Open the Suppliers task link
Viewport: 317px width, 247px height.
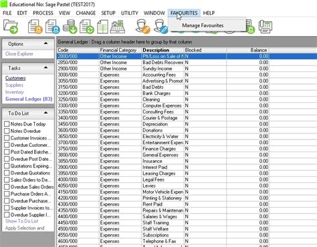click(x=14, y=85)
